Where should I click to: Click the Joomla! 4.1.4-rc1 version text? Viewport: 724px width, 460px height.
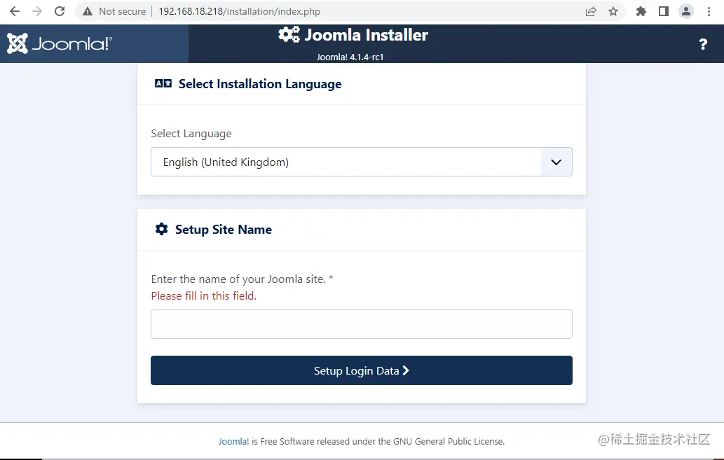(x=350, y=57)
